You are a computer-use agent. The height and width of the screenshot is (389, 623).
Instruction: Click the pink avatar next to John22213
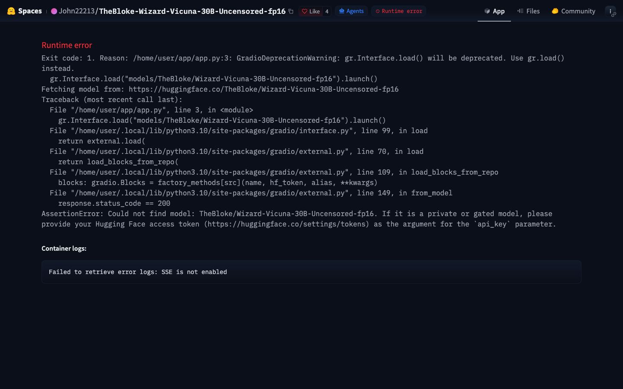(x=54, y=11)
